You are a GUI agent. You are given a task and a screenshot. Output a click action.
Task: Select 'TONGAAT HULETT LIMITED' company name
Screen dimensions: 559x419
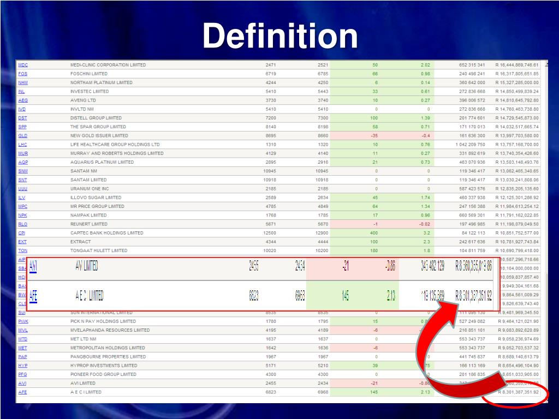(99, 250)
